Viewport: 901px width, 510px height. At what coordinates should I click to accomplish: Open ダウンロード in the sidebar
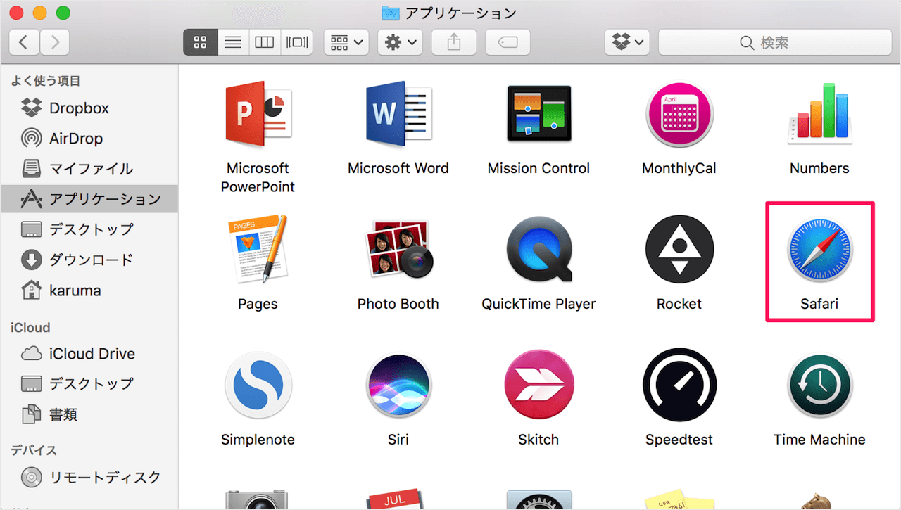tap(89, 260)
